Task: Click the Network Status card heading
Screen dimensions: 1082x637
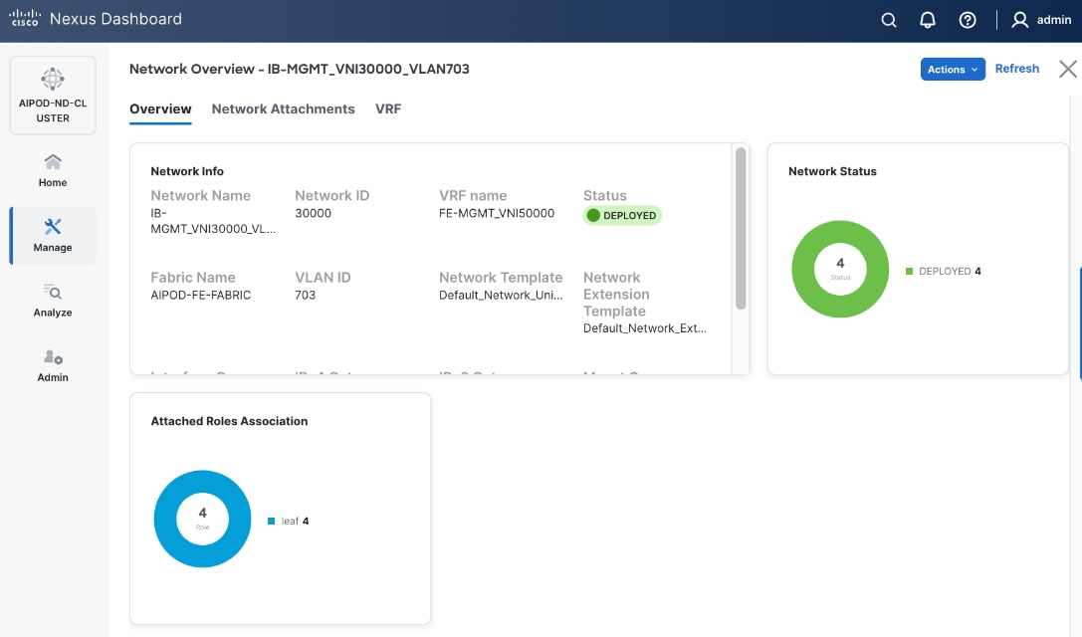Action: tap(832, 171)
